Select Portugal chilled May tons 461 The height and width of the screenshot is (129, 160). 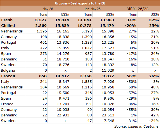coord(44,42)
